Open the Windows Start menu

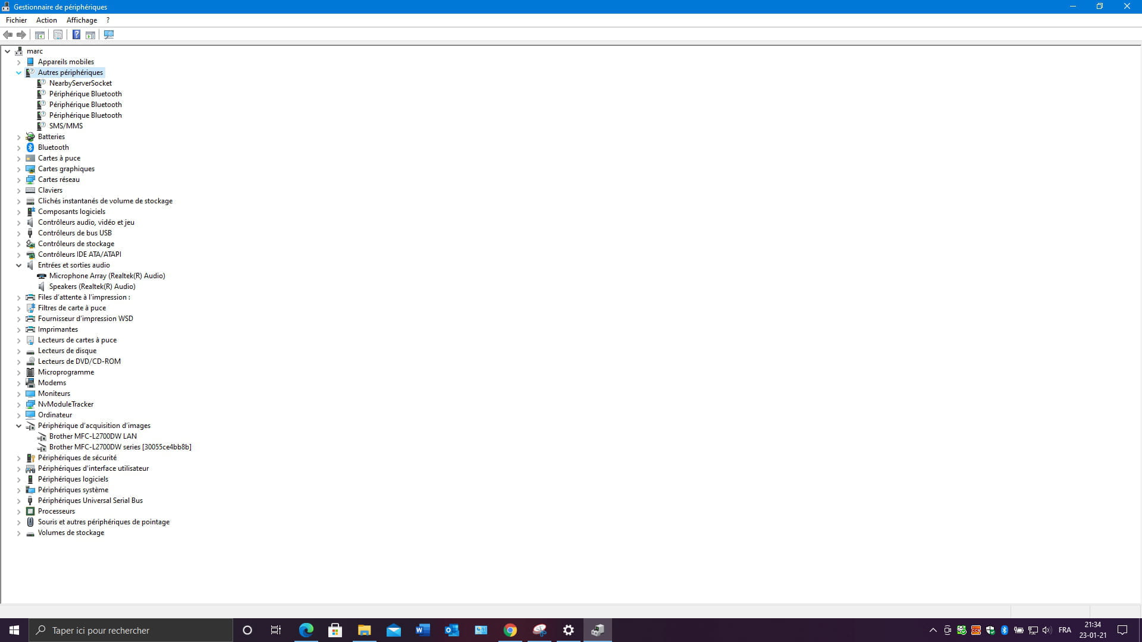(14, 630)
